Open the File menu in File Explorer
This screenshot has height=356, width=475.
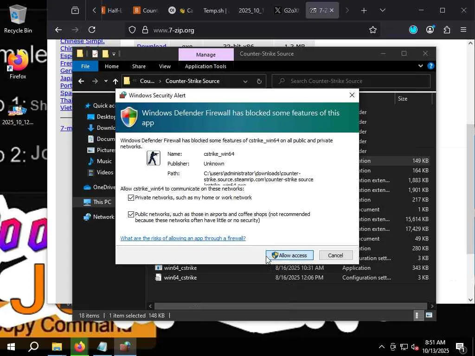[x=85, y=66]
